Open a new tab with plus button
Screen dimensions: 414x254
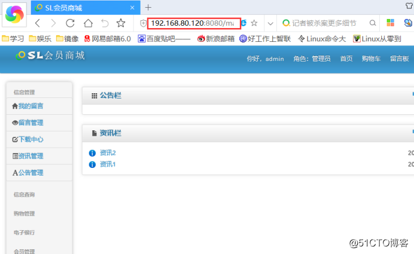(148, 8)
